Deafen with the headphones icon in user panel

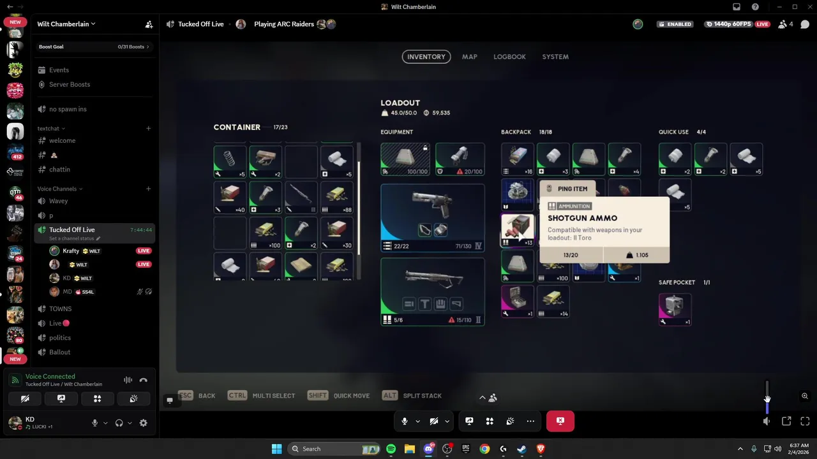coord(119,423)
